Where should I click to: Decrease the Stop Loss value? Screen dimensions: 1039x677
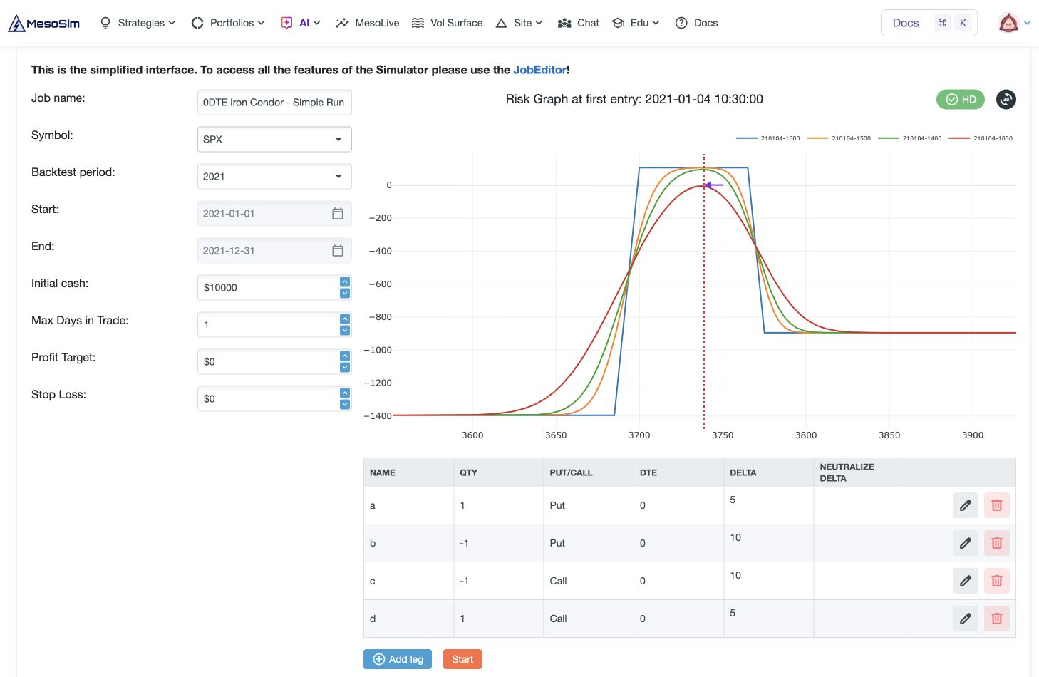(x=345, y=405)
